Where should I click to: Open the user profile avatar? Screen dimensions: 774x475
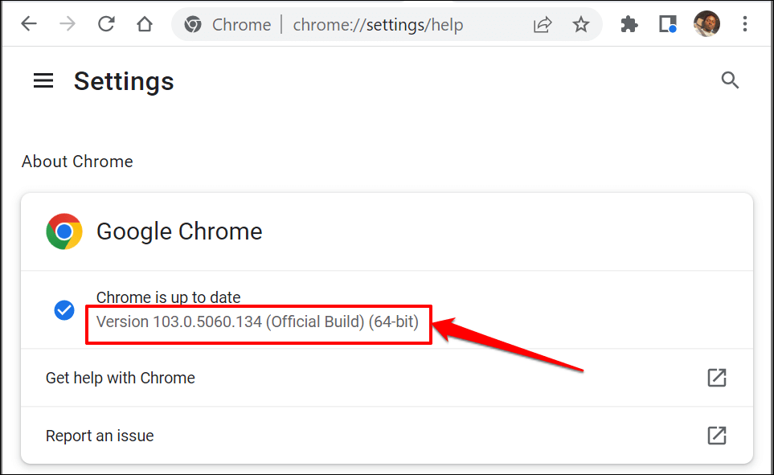[x=706, y=24]
